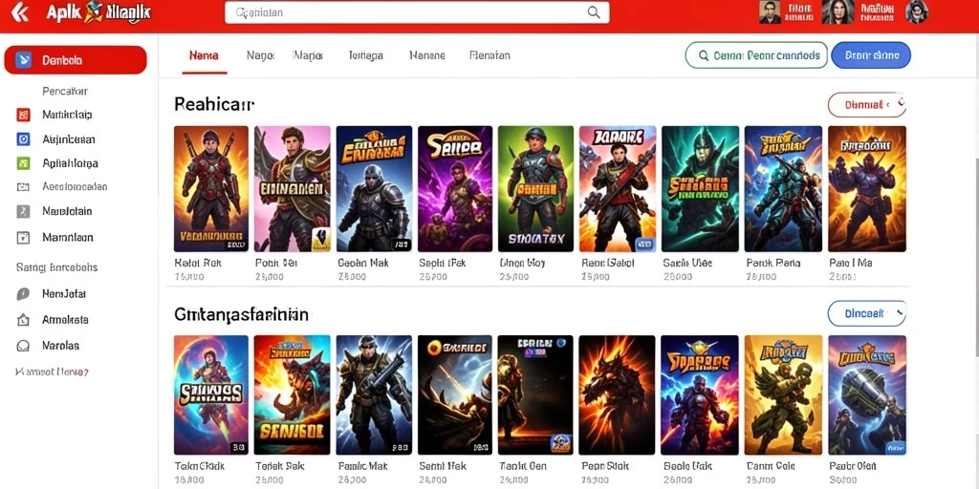Open the fiery orange Pate I Ma cover
This screenshot has height=489, width=979.
pyautogui.click(x=867, y=189)
